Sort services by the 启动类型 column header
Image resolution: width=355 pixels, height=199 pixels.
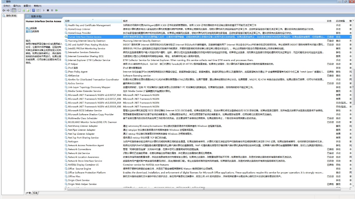(x=340, y=21)
